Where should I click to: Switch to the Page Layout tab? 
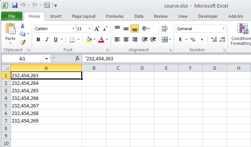[84, 16]
